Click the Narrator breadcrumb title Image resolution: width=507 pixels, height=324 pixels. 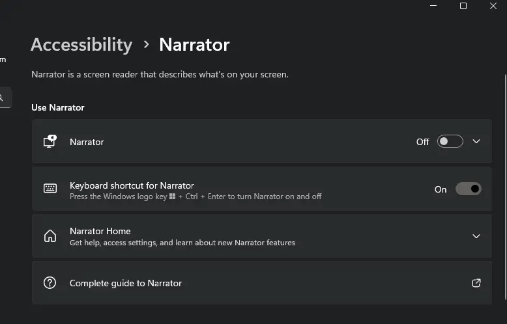point(194,44)
